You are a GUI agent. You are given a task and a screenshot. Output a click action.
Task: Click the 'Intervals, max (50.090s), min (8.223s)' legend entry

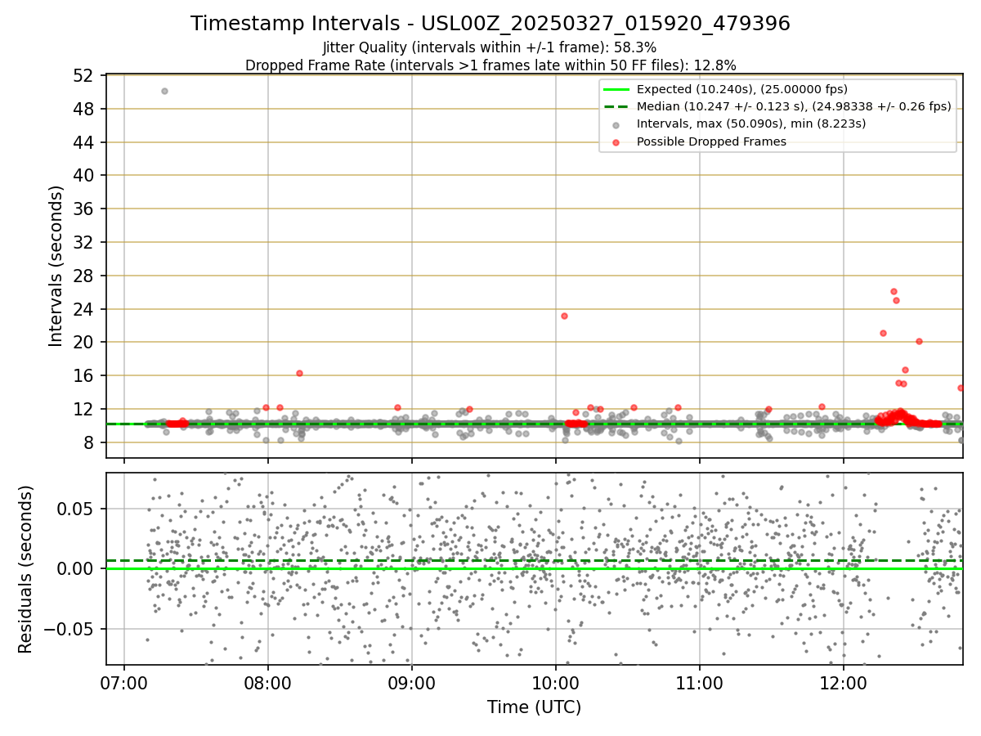pos(751,123)
